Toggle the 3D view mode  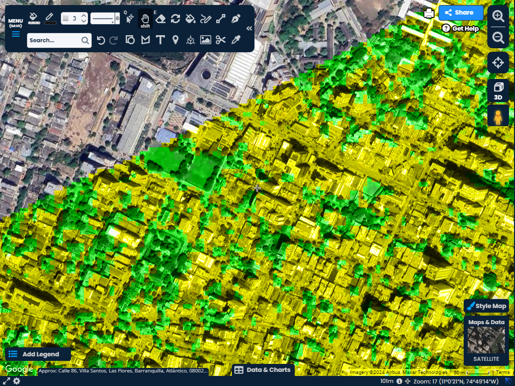[x=498, y=91]
